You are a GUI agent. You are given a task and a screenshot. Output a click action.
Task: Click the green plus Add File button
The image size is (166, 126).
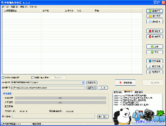(x=154, y=11)
